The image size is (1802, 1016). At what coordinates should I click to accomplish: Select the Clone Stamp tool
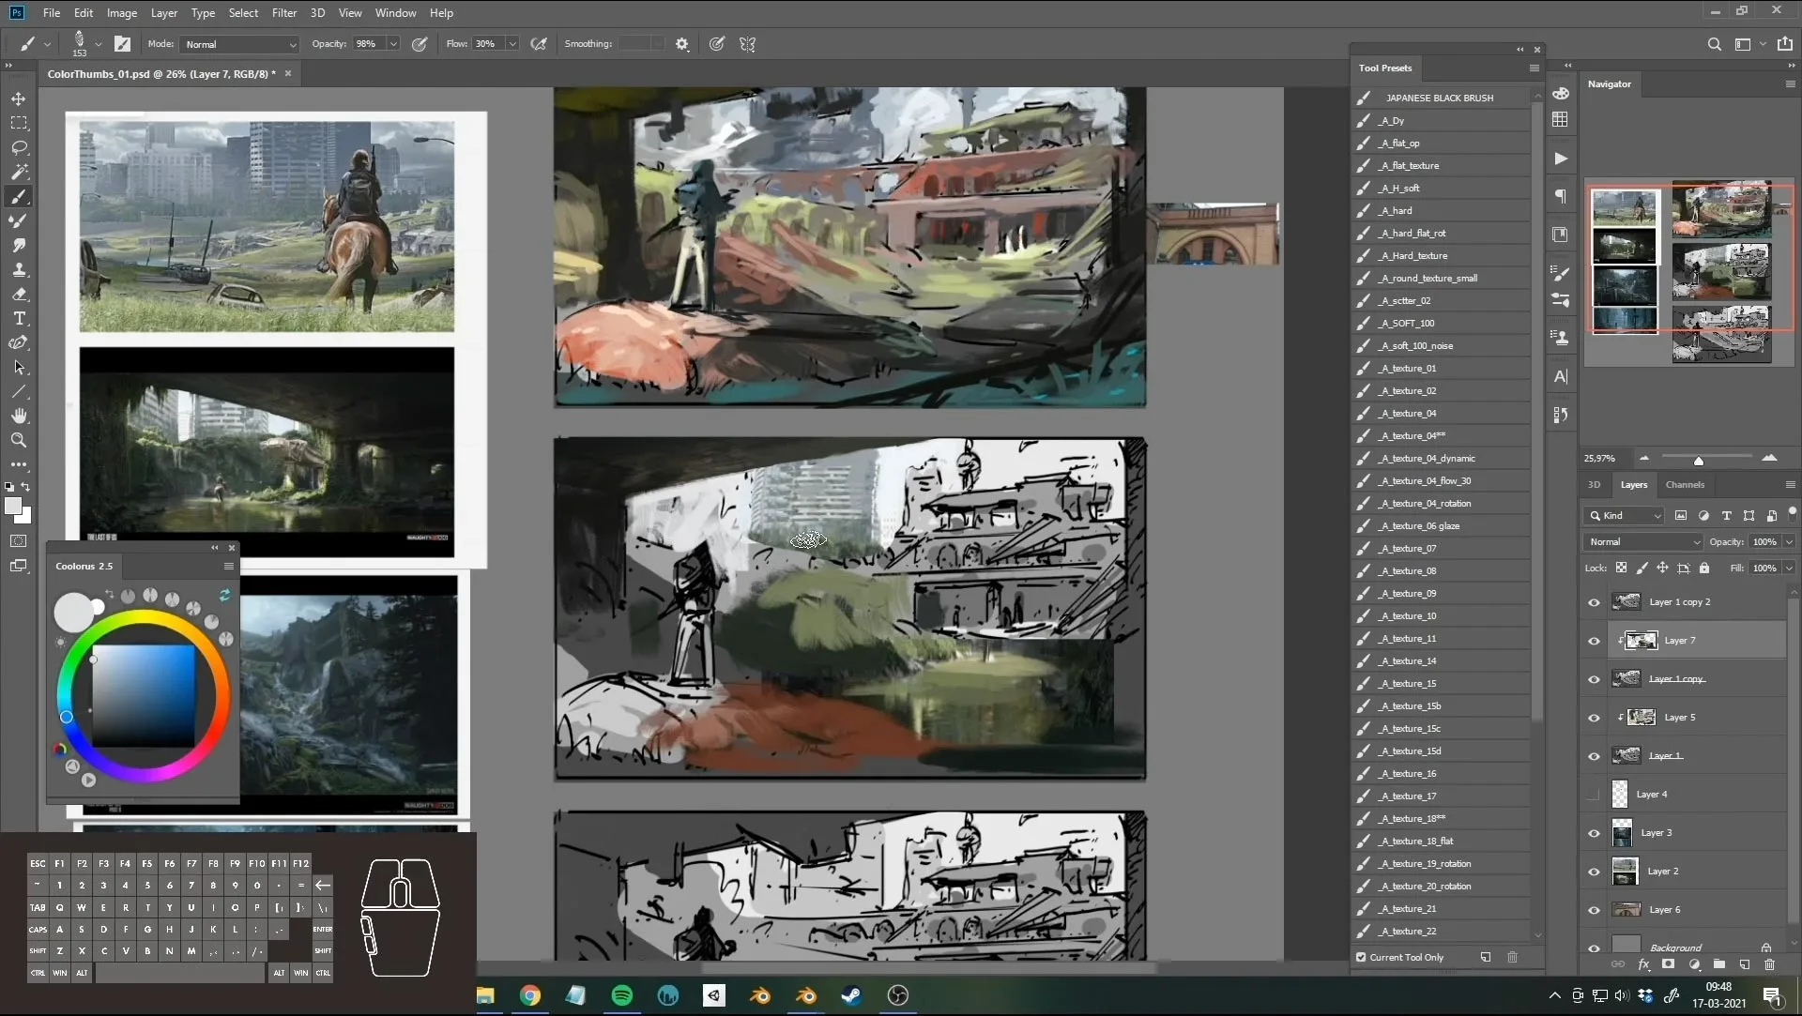click(19, 269)
